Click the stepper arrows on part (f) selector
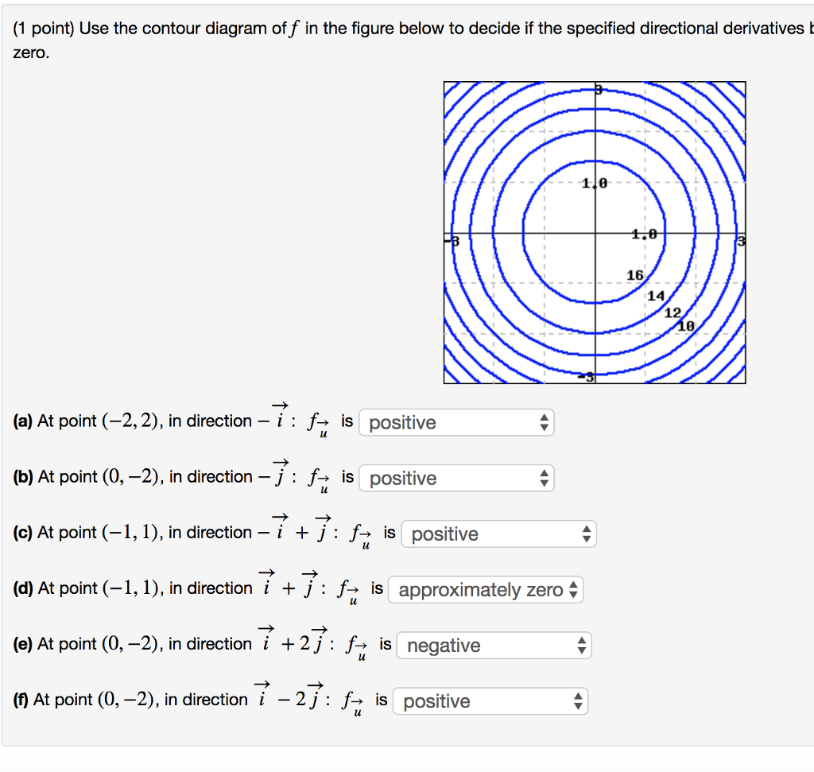Image resolution: width=814 pixels, height=772 pixels. (579, 700)
